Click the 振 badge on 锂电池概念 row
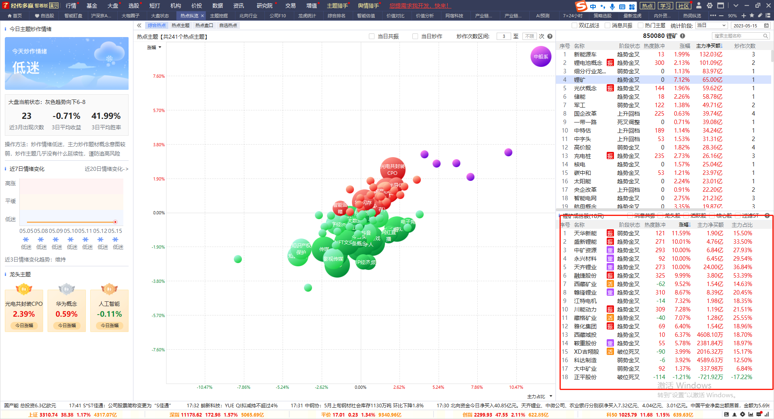Screen dimensions: 774x419 [610, 63]
